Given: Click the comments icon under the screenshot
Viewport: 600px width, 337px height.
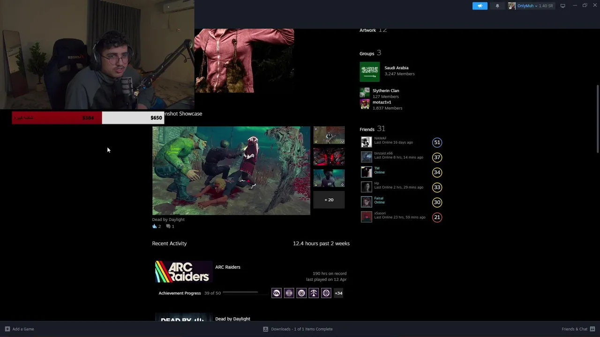Looking at the screenshot, I should [x=168, y=226].
